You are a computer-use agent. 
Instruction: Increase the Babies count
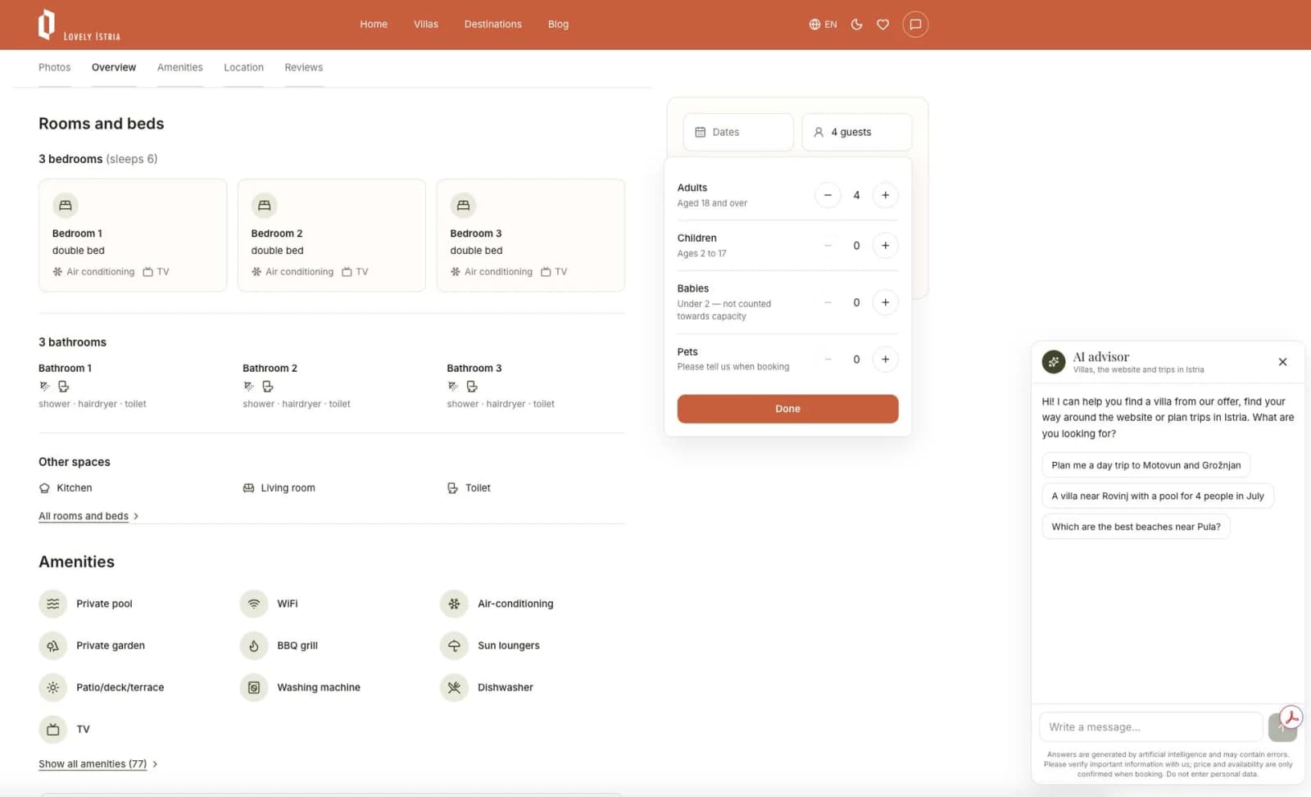(x=885, y=302)
